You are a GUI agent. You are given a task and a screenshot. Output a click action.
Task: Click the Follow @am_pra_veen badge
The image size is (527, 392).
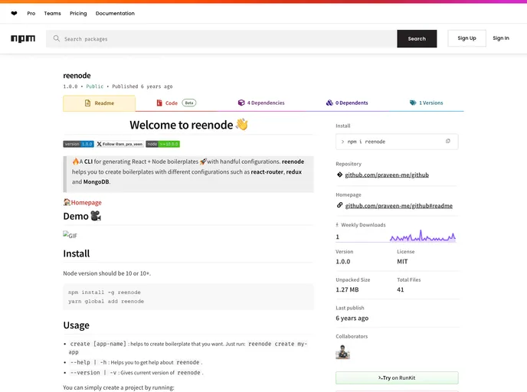120,144
